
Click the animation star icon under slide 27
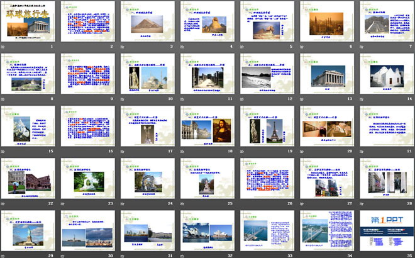pos(302,204)
